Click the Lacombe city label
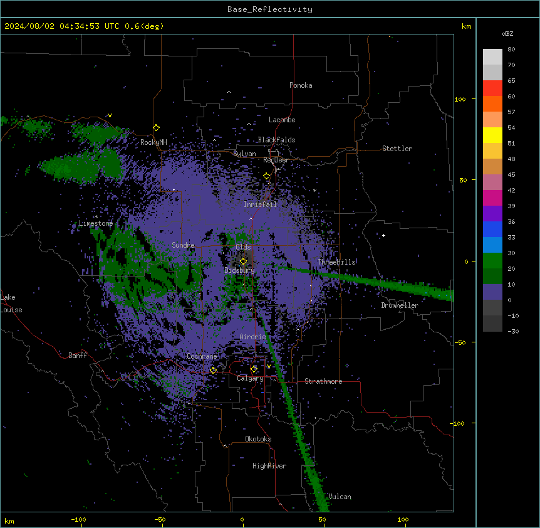The width and height of the screenshot is (540, 528). tap(282, 120)
